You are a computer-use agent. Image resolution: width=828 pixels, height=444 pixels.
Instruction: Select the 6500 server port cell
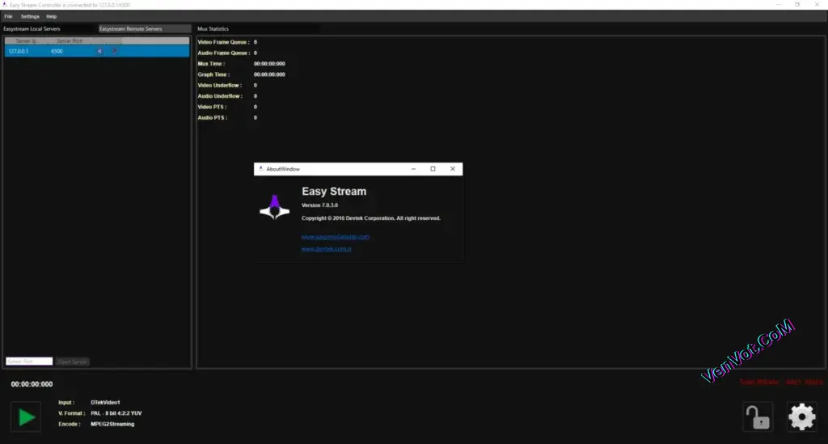(57, 51)
